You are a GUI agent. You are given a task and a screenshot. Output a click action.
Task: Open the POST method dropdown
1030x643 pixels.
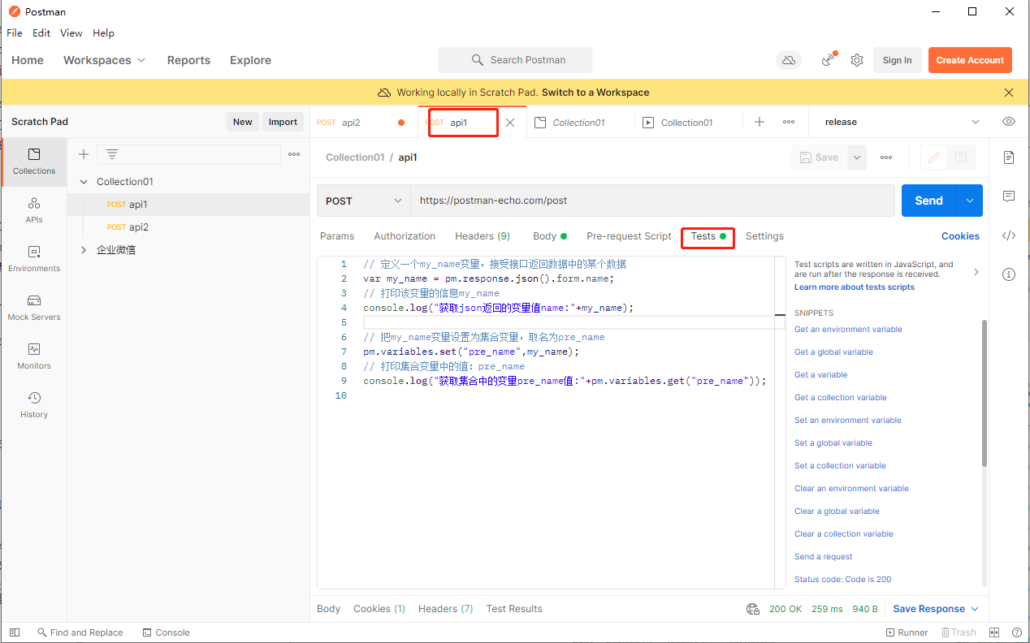[363, 201]
